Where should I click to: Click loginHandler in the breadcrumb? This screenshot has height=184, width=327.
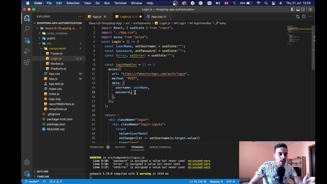pos(202,23)
